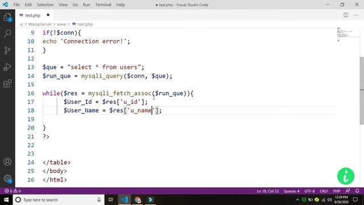Click test.php in the breadcrumb
This screenshot has height=205, width=364.
[85, 24]
